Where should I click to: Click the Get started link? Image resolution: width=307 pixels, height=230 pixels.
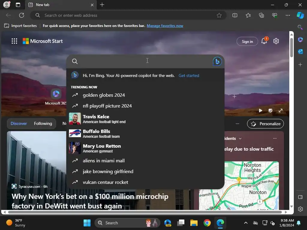click(x=189, y=75)
